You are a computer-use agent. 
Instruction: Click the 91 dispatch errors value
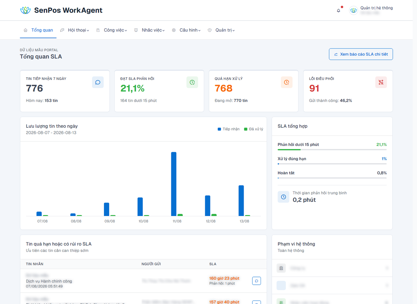314,88
